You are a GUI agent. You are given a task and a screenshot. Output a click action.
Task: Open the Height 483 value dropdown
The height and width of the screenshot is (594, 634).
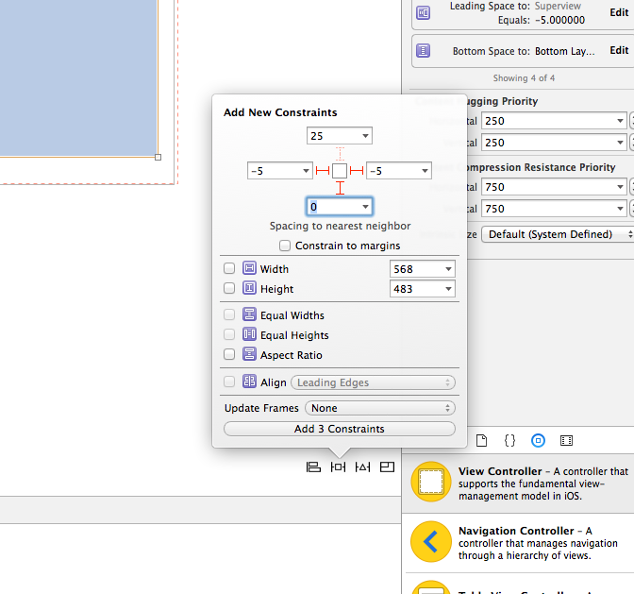coord(448,289)
